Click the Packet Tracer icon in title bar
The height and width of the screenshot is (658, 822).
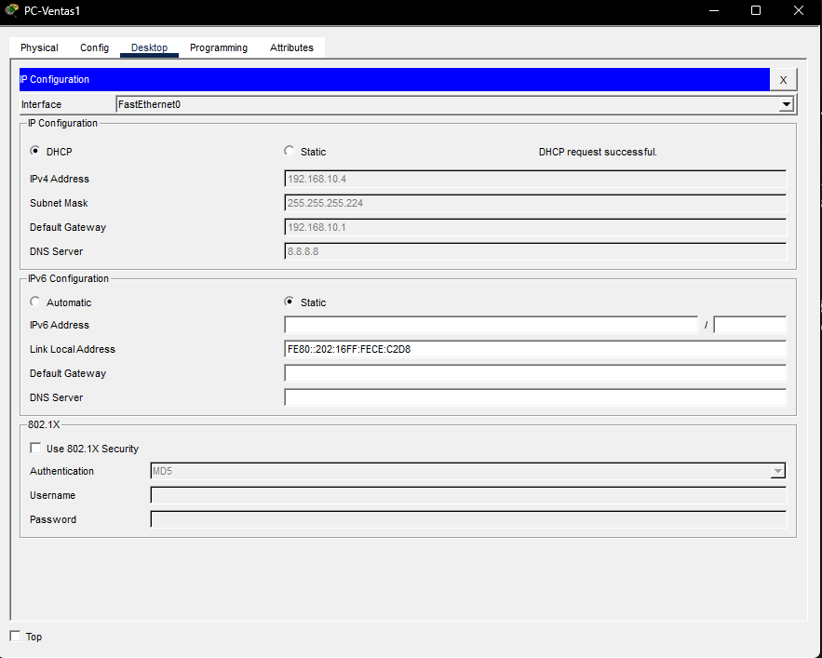[x=11, y=10]
